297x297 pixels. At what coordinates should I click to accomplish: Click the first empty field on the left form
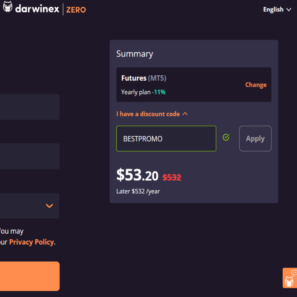(30, 107)
